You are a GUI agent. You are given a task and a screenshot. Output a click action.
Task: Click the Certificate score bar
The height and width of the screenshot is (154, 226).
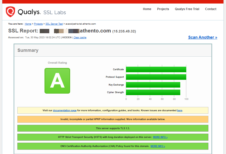tap(156, 69)
